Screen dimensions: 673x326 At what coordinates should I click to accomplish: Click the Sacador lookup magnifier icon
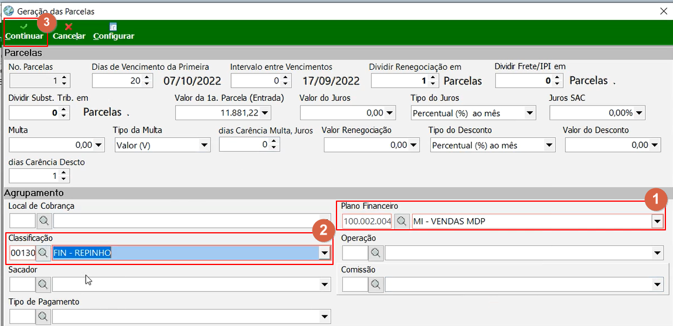[44, 284]
